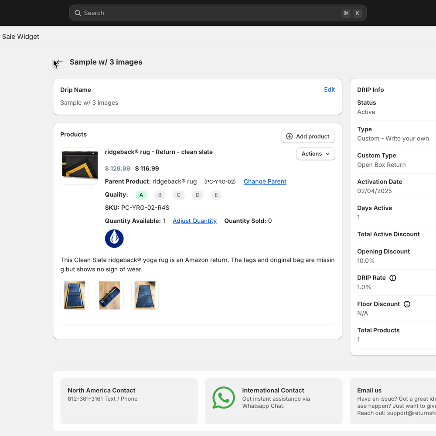Select quality grade C
Image resolution: width=436 pixels, height=436 pixels.
(x=179, y=195)
